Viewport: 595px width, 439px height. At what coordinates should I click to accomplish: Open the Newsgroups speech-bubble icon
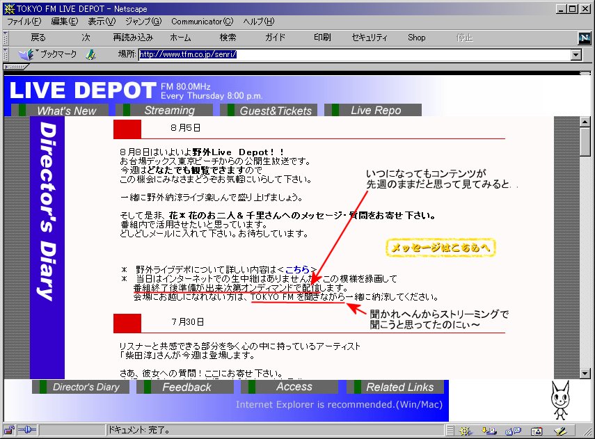click(x=513, y=431)
